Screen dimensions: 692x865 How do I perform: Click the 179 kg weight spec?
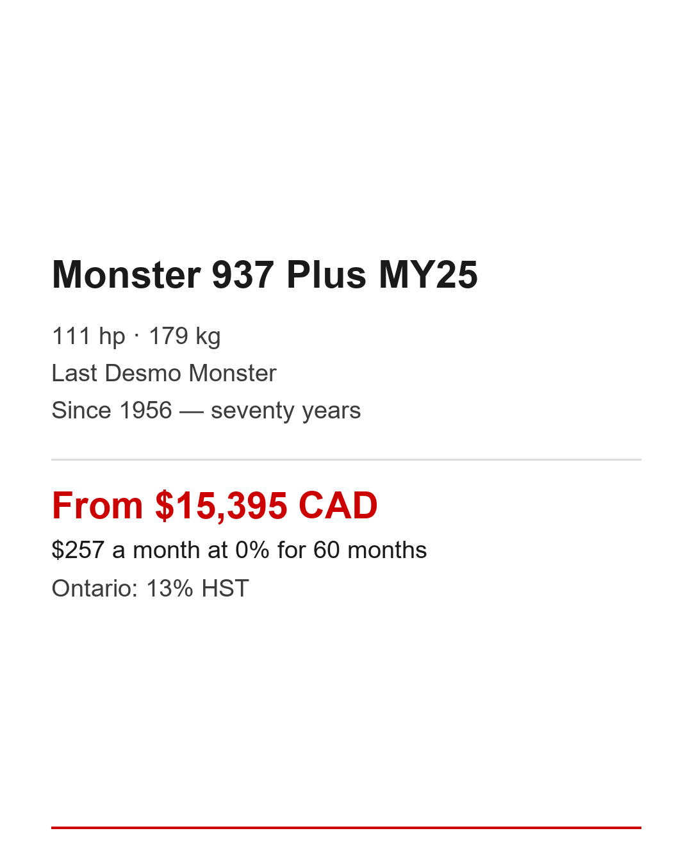[x=185, y=336]
